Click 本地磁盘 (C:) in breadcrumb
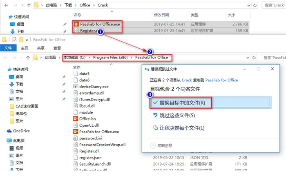The height and width of the screenshot is (177, 286). pyautogui.click(x=74, y=58)
